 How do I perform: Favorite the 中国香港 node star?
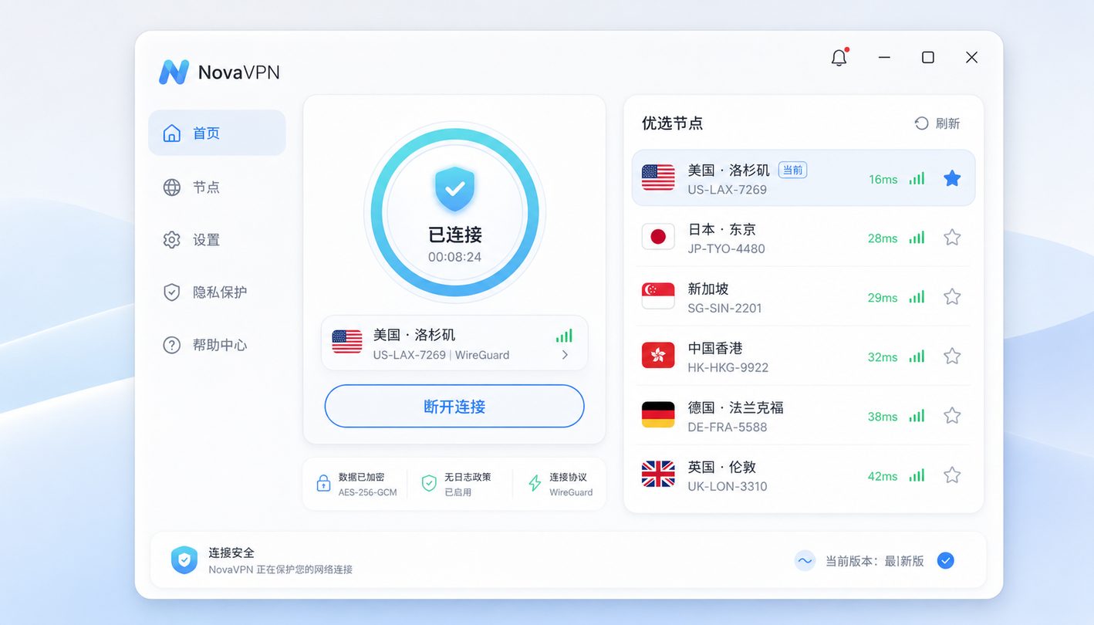[x=952, y=356]
